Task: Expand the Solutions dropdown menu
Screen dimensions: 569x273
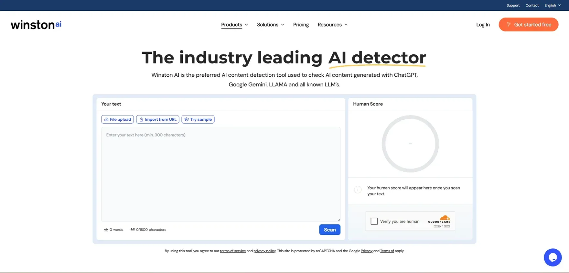Action: [x=270, y=25]
